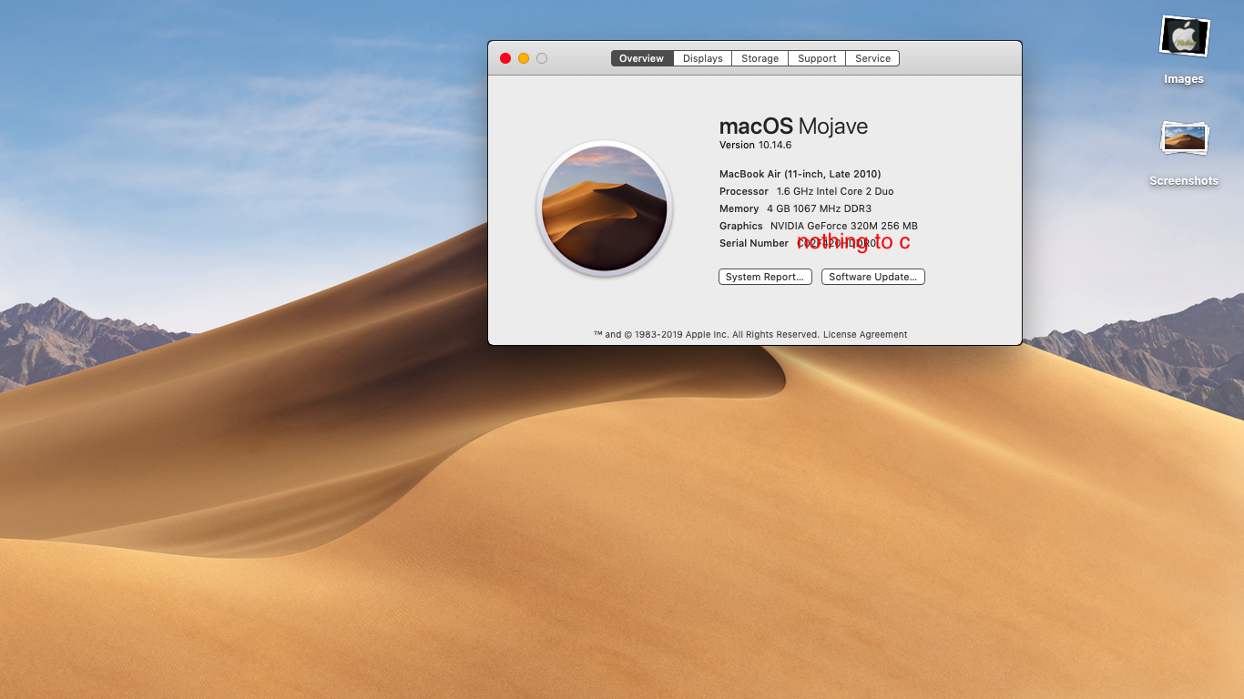Open the Service tab
This screenshot has height=699, width=1244.
(x=872, y=58)
